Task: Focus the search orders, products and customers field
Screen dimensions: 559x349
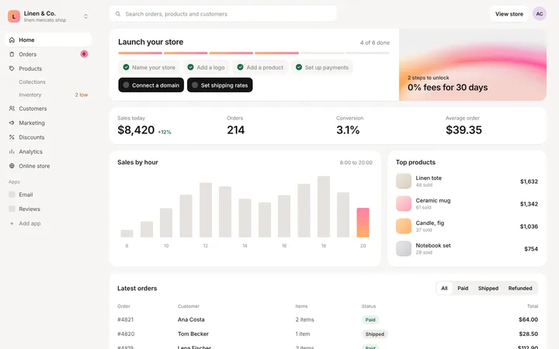Action: pos(224,14)
